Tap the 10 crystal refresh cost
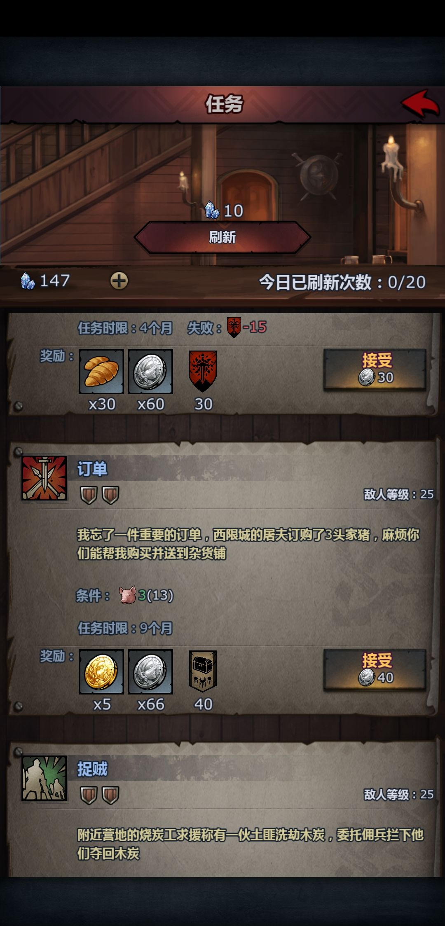 (225, 210)
